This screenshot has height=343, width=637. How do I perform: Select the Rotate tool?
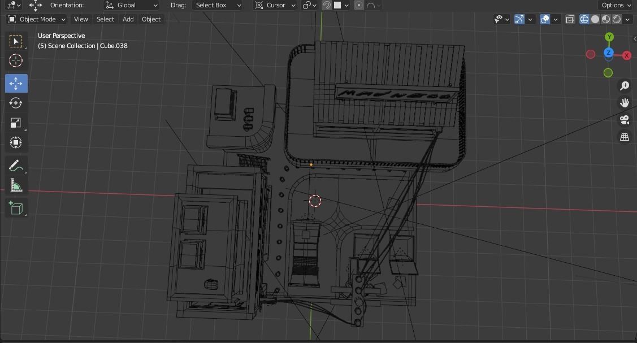click(16, 103)
